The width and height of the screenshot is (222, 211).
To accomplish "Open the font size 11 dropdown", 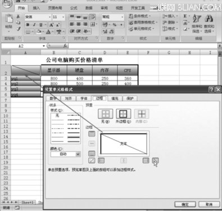I will [63, 17].
